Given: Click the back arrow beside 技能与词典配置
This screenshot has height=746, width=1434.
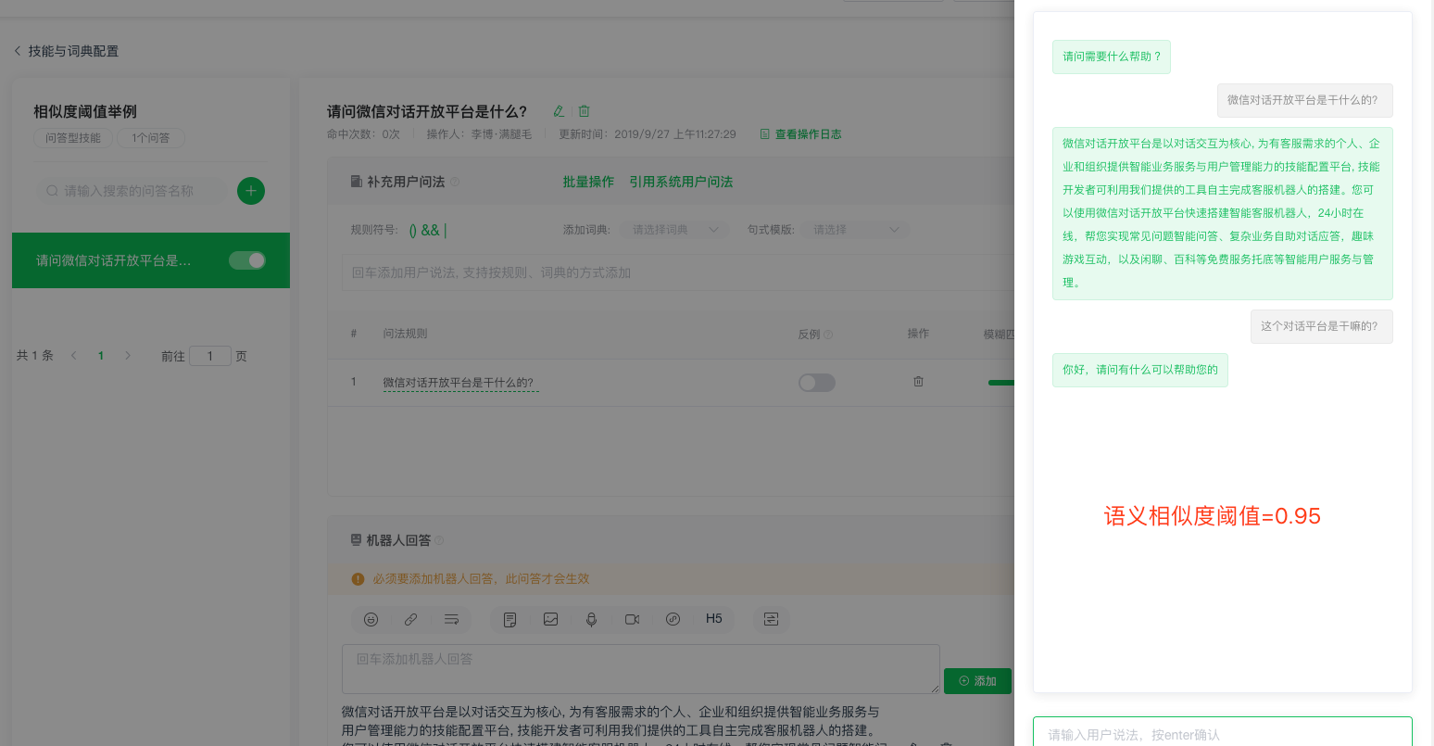Looking at the screenshot, I should (18, 51).
